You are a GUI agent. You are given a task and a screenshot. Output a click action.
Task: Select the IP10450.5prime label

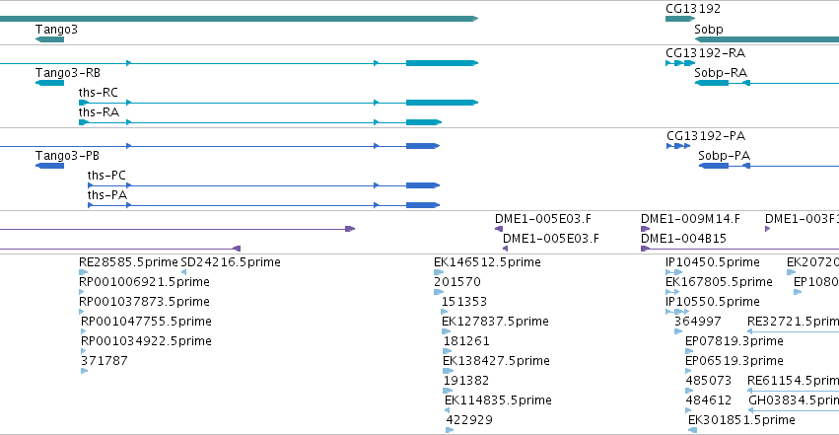[x=713, y=262]
